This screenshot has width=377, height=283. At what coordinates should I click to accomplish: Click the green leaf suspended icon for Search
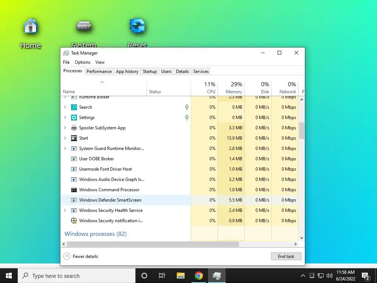[187, 107]
